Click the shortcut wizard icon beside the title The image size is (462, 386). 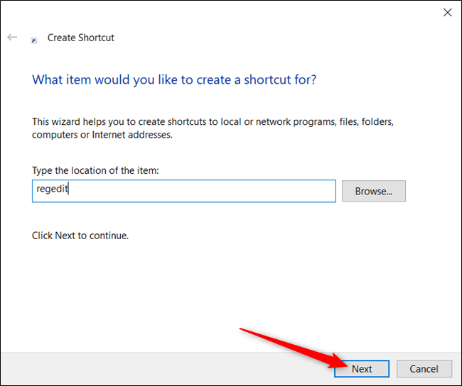34,40
